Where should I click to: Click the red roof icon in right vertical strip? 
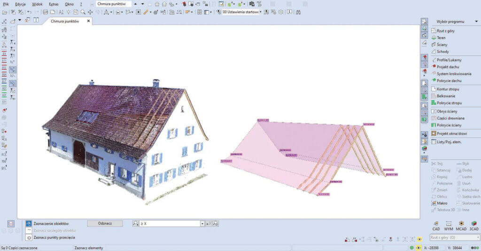(x=425, y=57)
